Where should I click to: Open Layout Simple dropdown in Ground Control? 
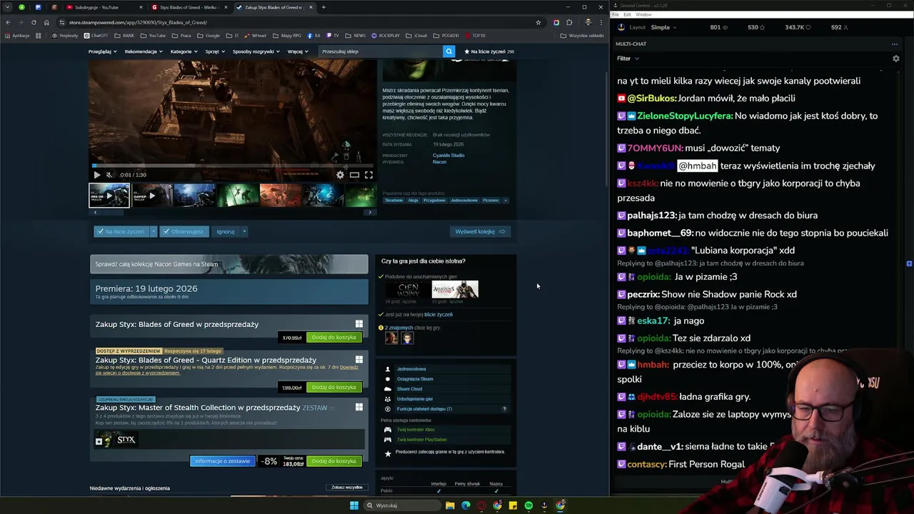click(x=663, y=27)
